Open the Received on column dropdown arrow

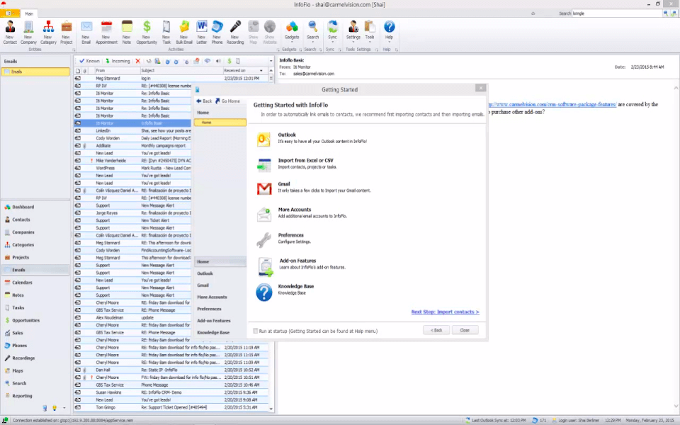pos(261,71)
